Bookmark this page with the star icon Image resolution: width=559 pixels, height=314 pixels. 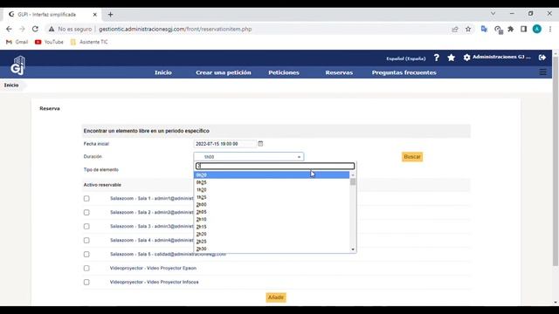[468, 29]
